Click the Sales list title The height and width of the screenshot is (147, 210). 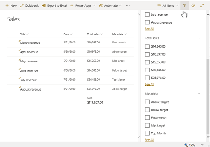(13, 19)
